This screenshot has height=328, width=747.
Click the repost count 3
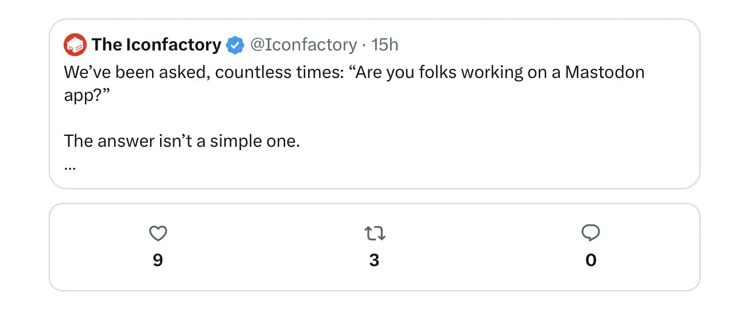point(374,260)
